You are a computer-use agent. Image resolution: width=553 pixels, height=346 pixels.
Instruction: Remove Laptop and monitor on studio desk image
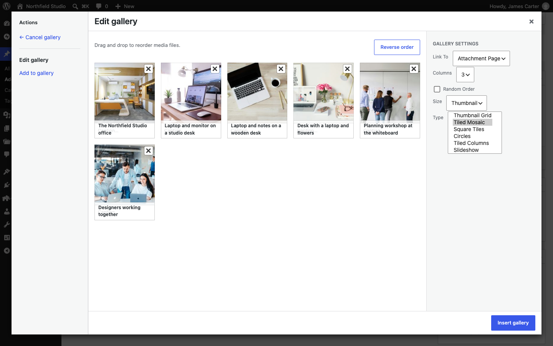pyautogui.click(x=215, y=69)
